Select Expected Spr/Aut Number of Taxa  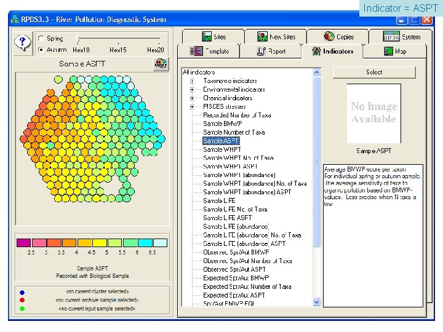(247, 287)
